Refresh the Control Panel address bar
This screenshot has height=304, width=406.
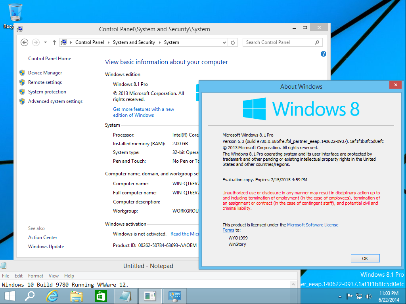(233, 42)
